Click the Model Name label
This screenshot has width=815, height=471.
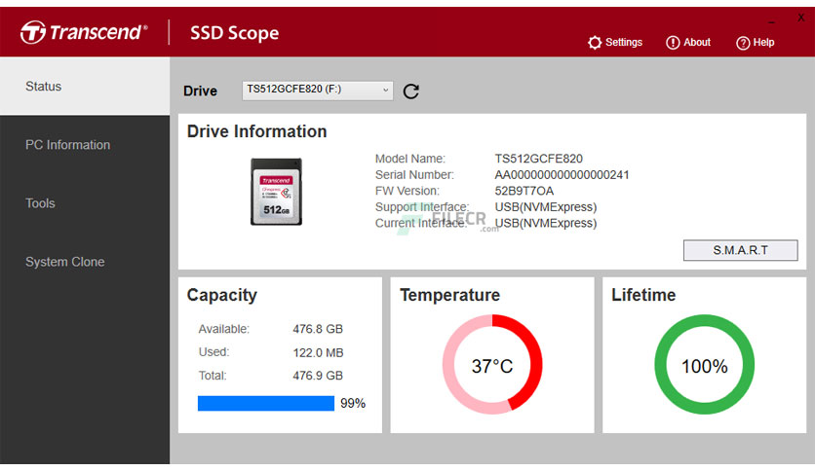410,159
